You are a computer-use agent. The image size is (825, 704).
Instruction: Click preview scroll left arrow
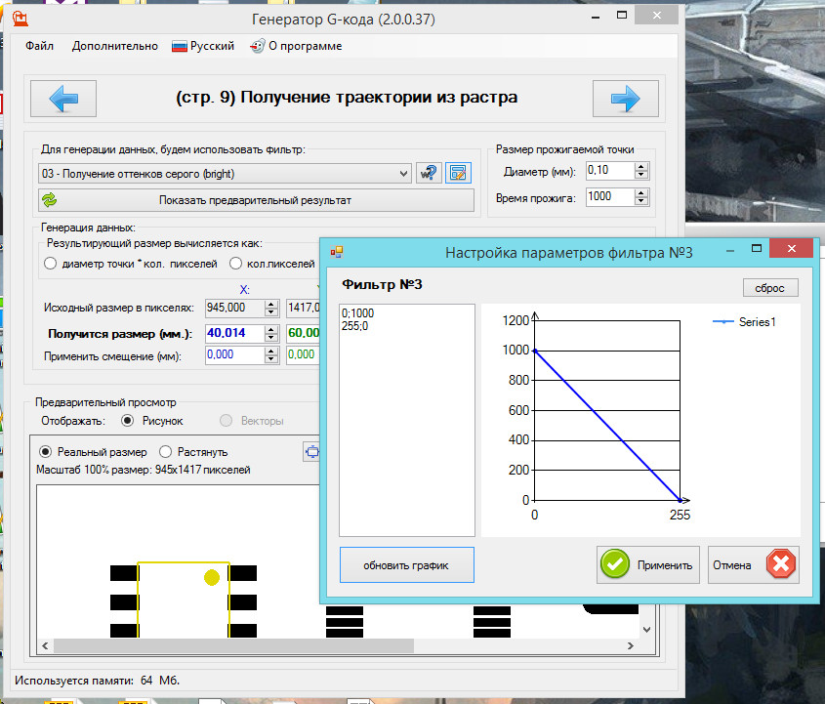coord(45,645)
